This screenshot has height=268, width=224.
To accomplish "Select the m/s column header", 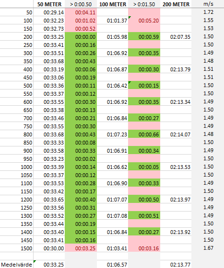I will (x=208, y=4).
